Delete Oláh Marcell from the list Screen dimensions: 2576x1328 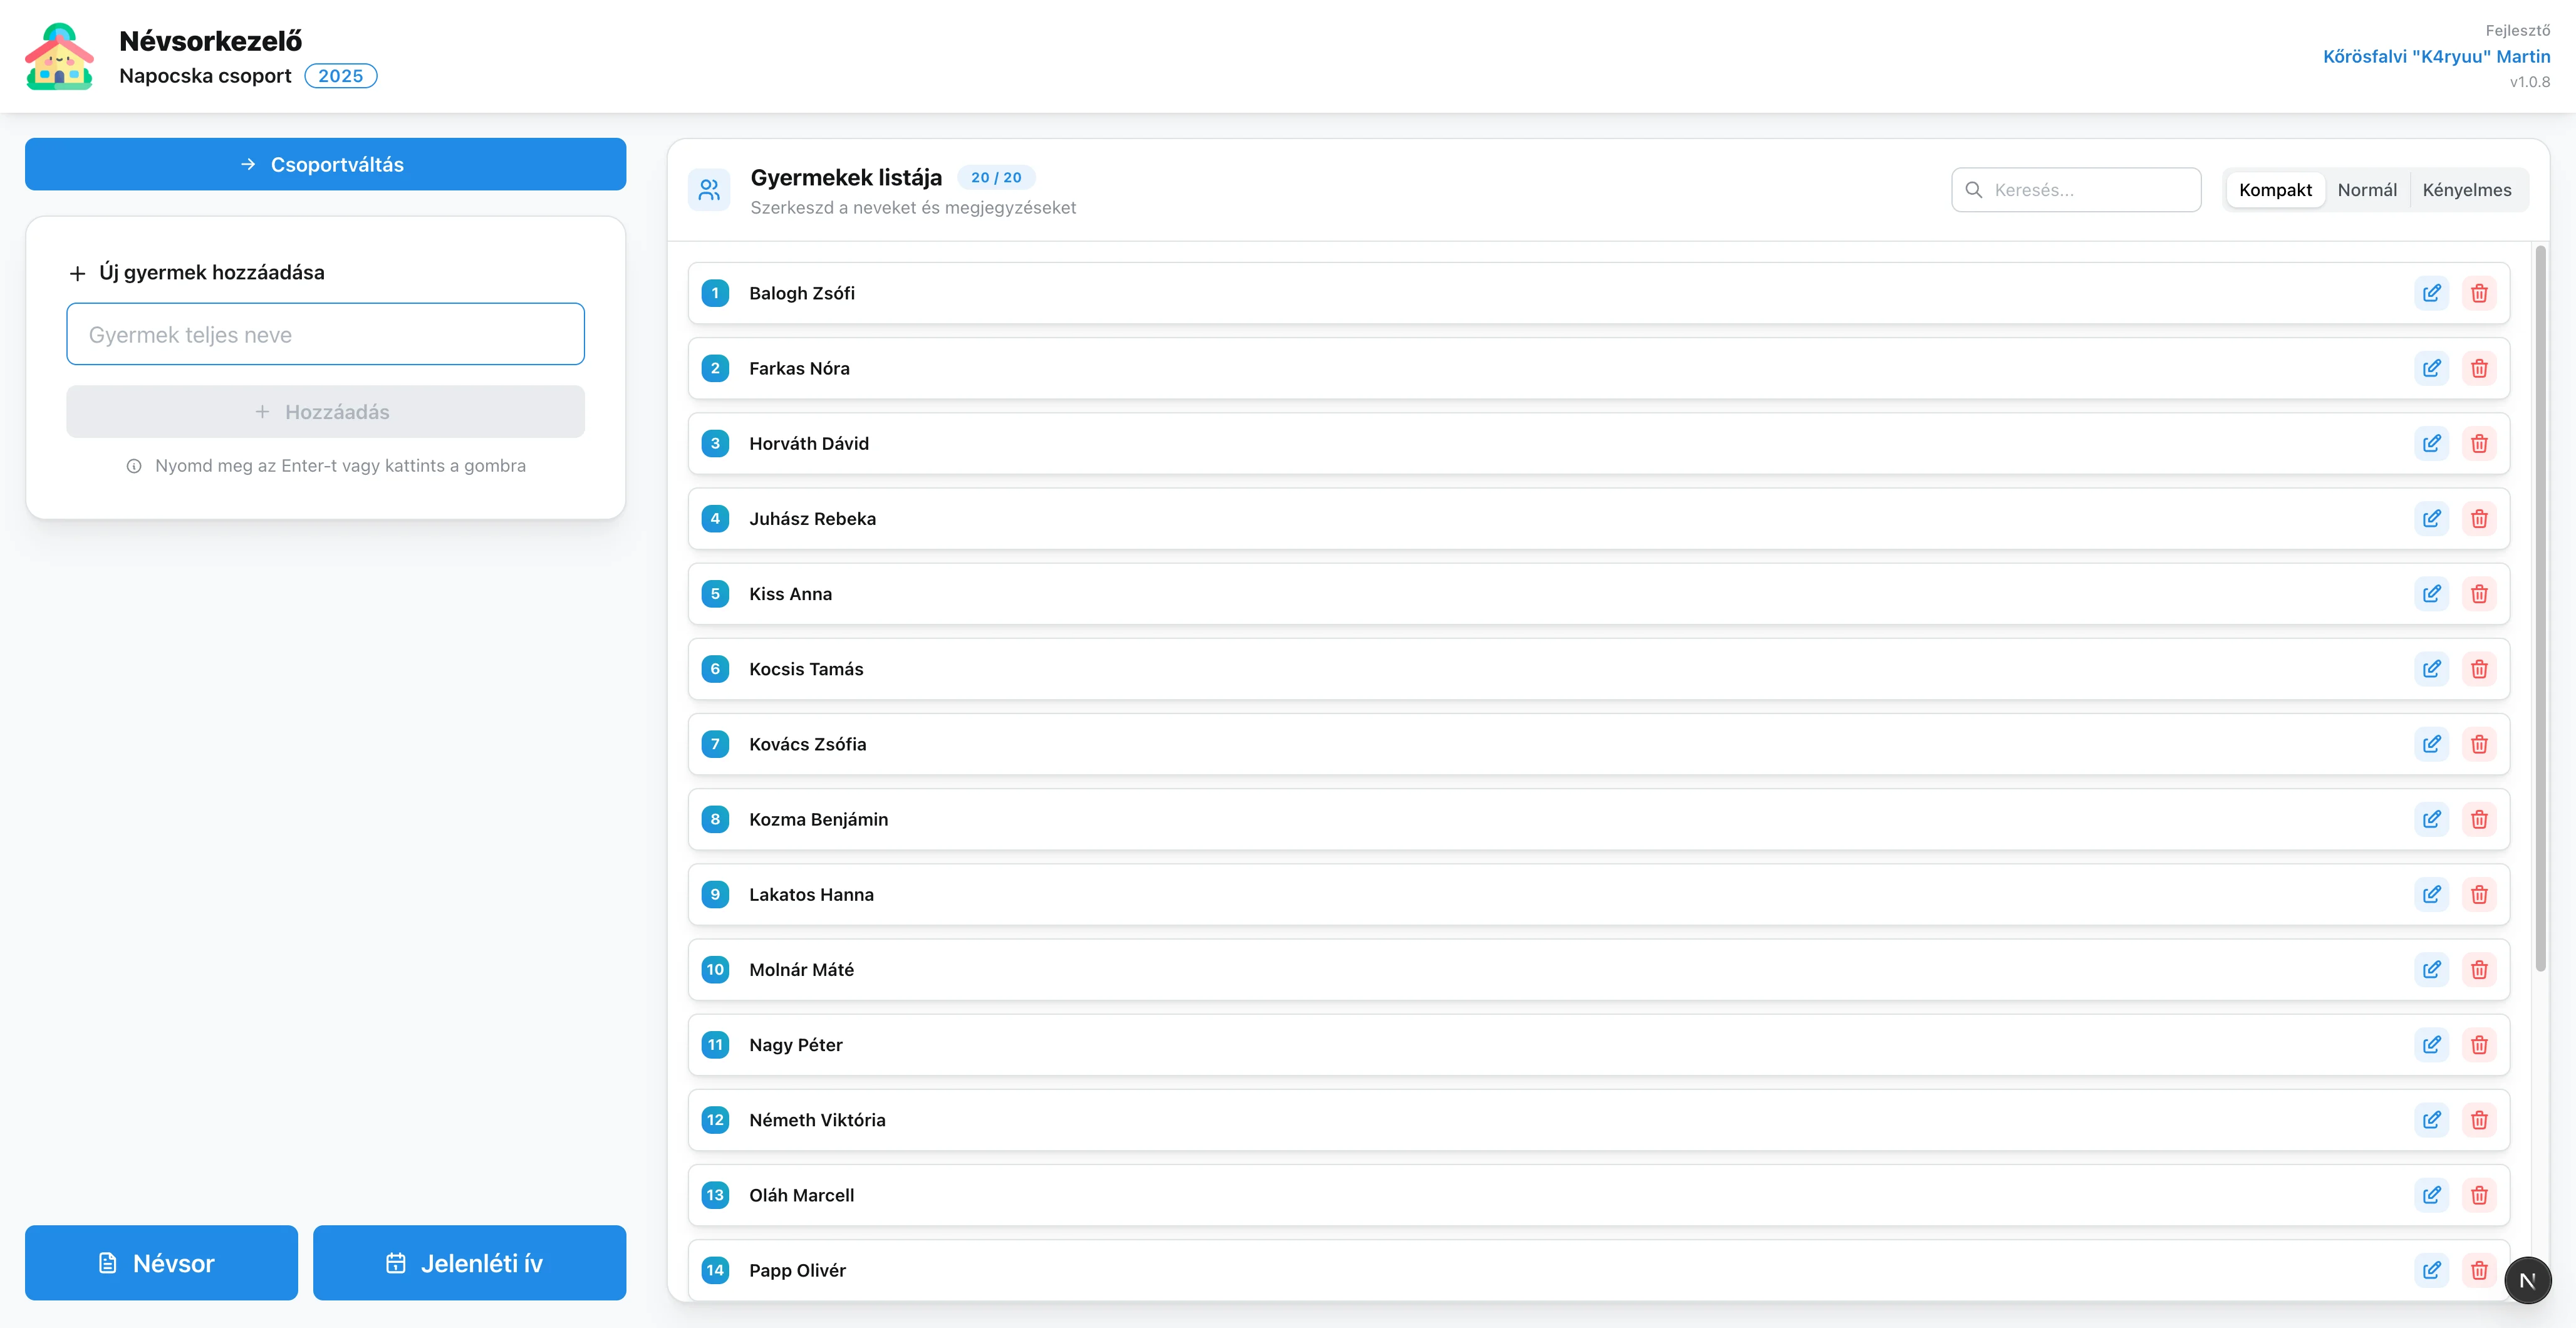(2479, 1195)
